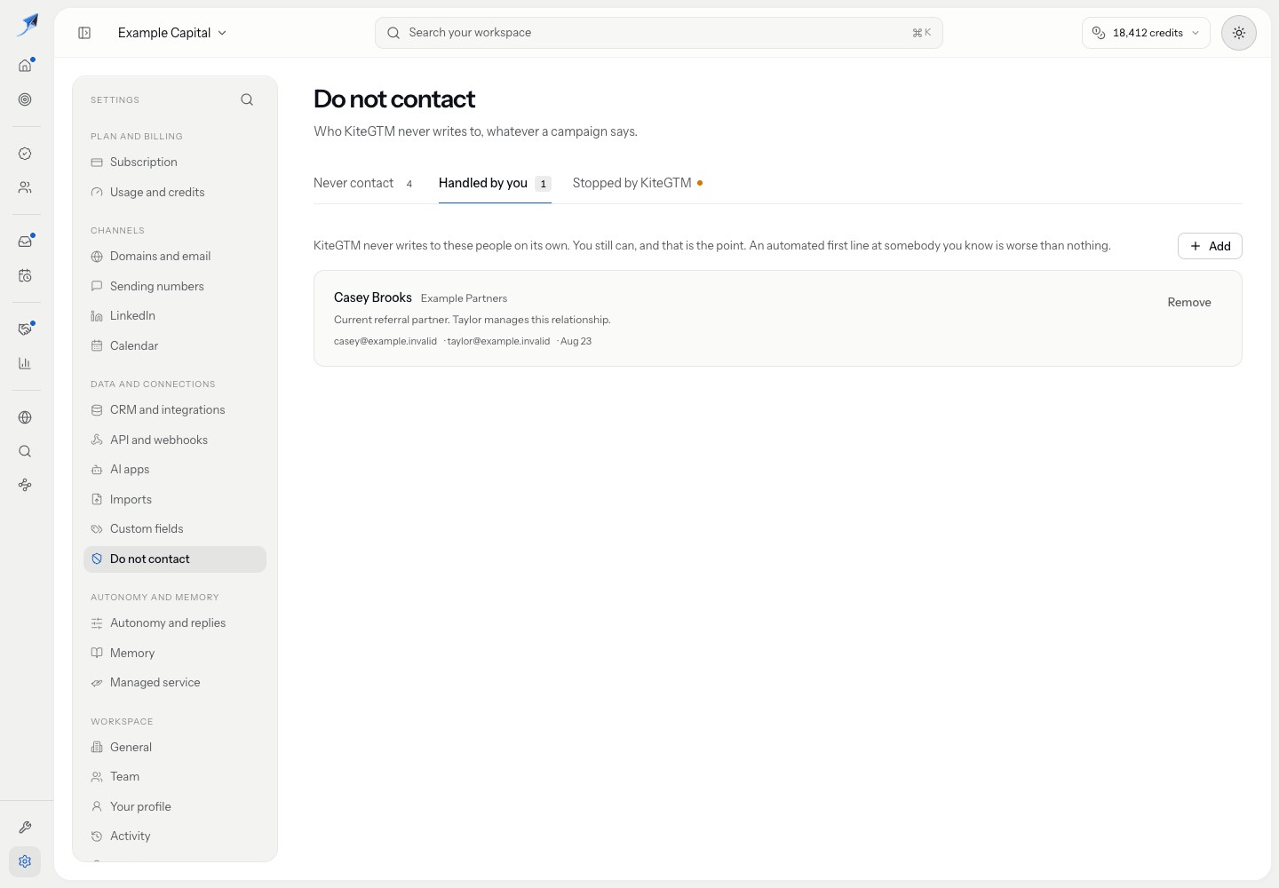1279x888 pixels.
Task: Open the handshake icon in left rail
Action: pos(25,329)
